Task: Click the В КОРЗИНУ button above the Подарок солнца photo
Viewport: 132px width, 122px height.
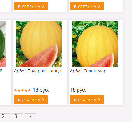Action: [x=31, y=6]
